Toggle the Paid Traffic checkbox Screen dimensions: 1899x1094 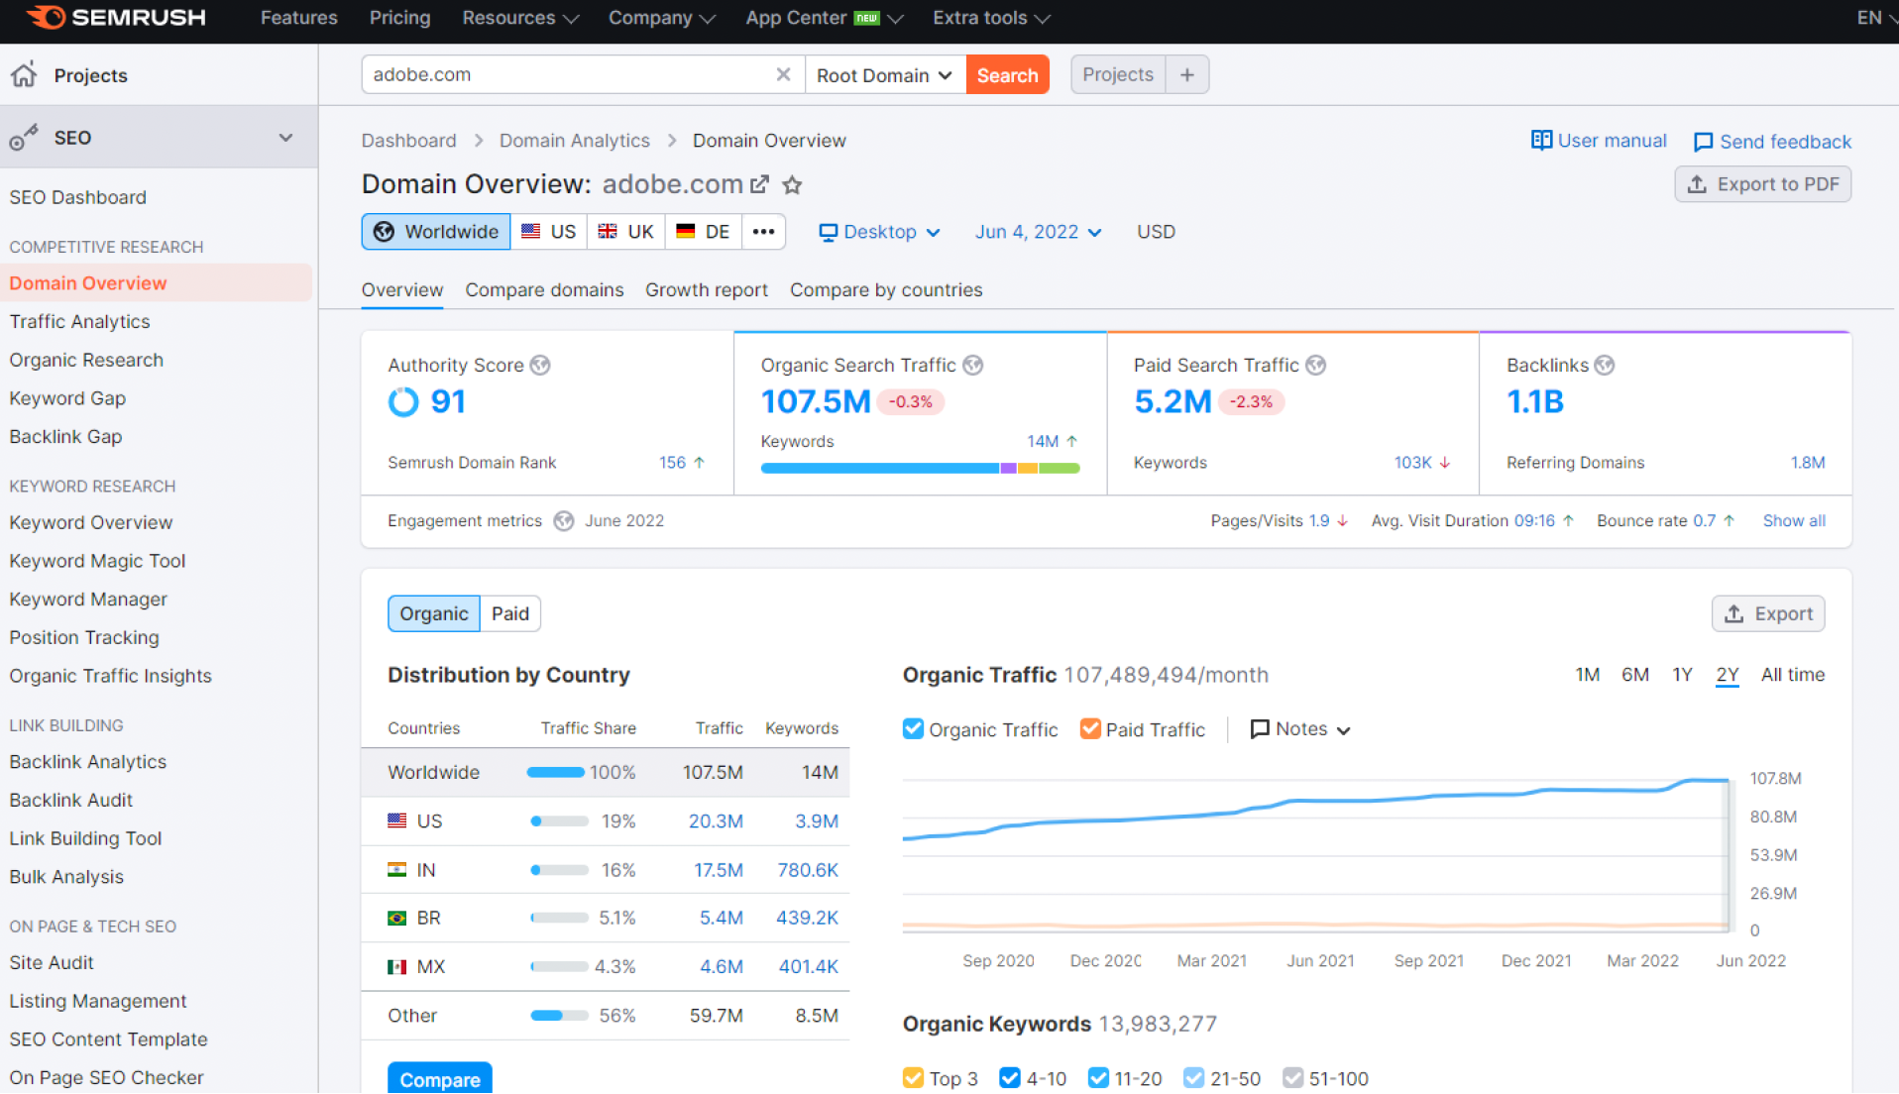1090,728
